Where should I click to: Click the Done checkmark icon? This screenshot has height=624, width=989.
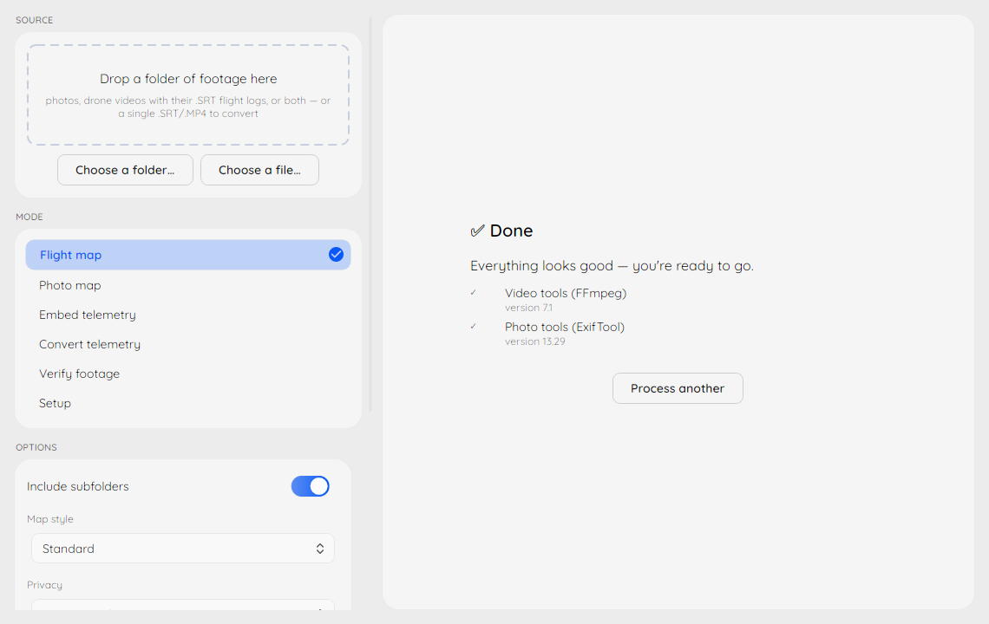[x=477, y=231]
